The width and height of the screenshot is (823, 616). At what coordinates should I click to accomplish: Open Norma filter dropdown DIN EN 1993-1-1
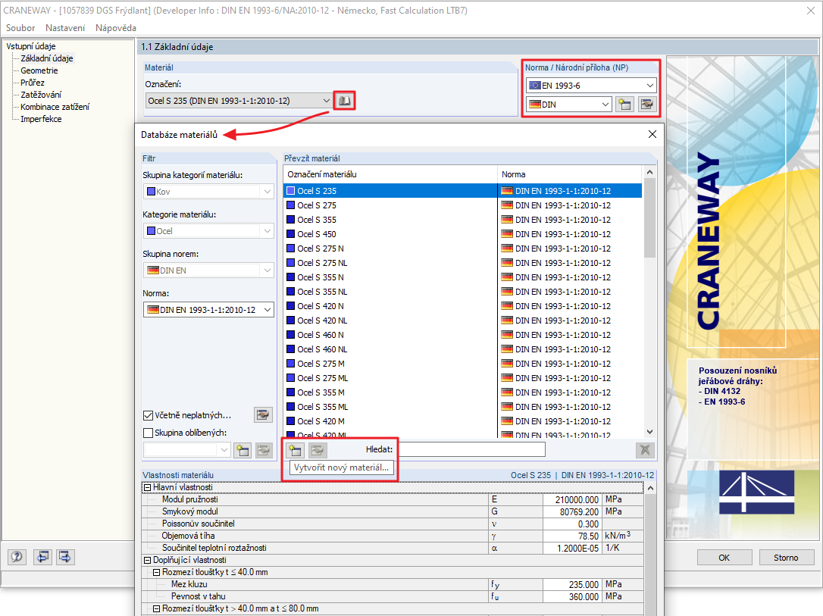(x=208, y=310)
